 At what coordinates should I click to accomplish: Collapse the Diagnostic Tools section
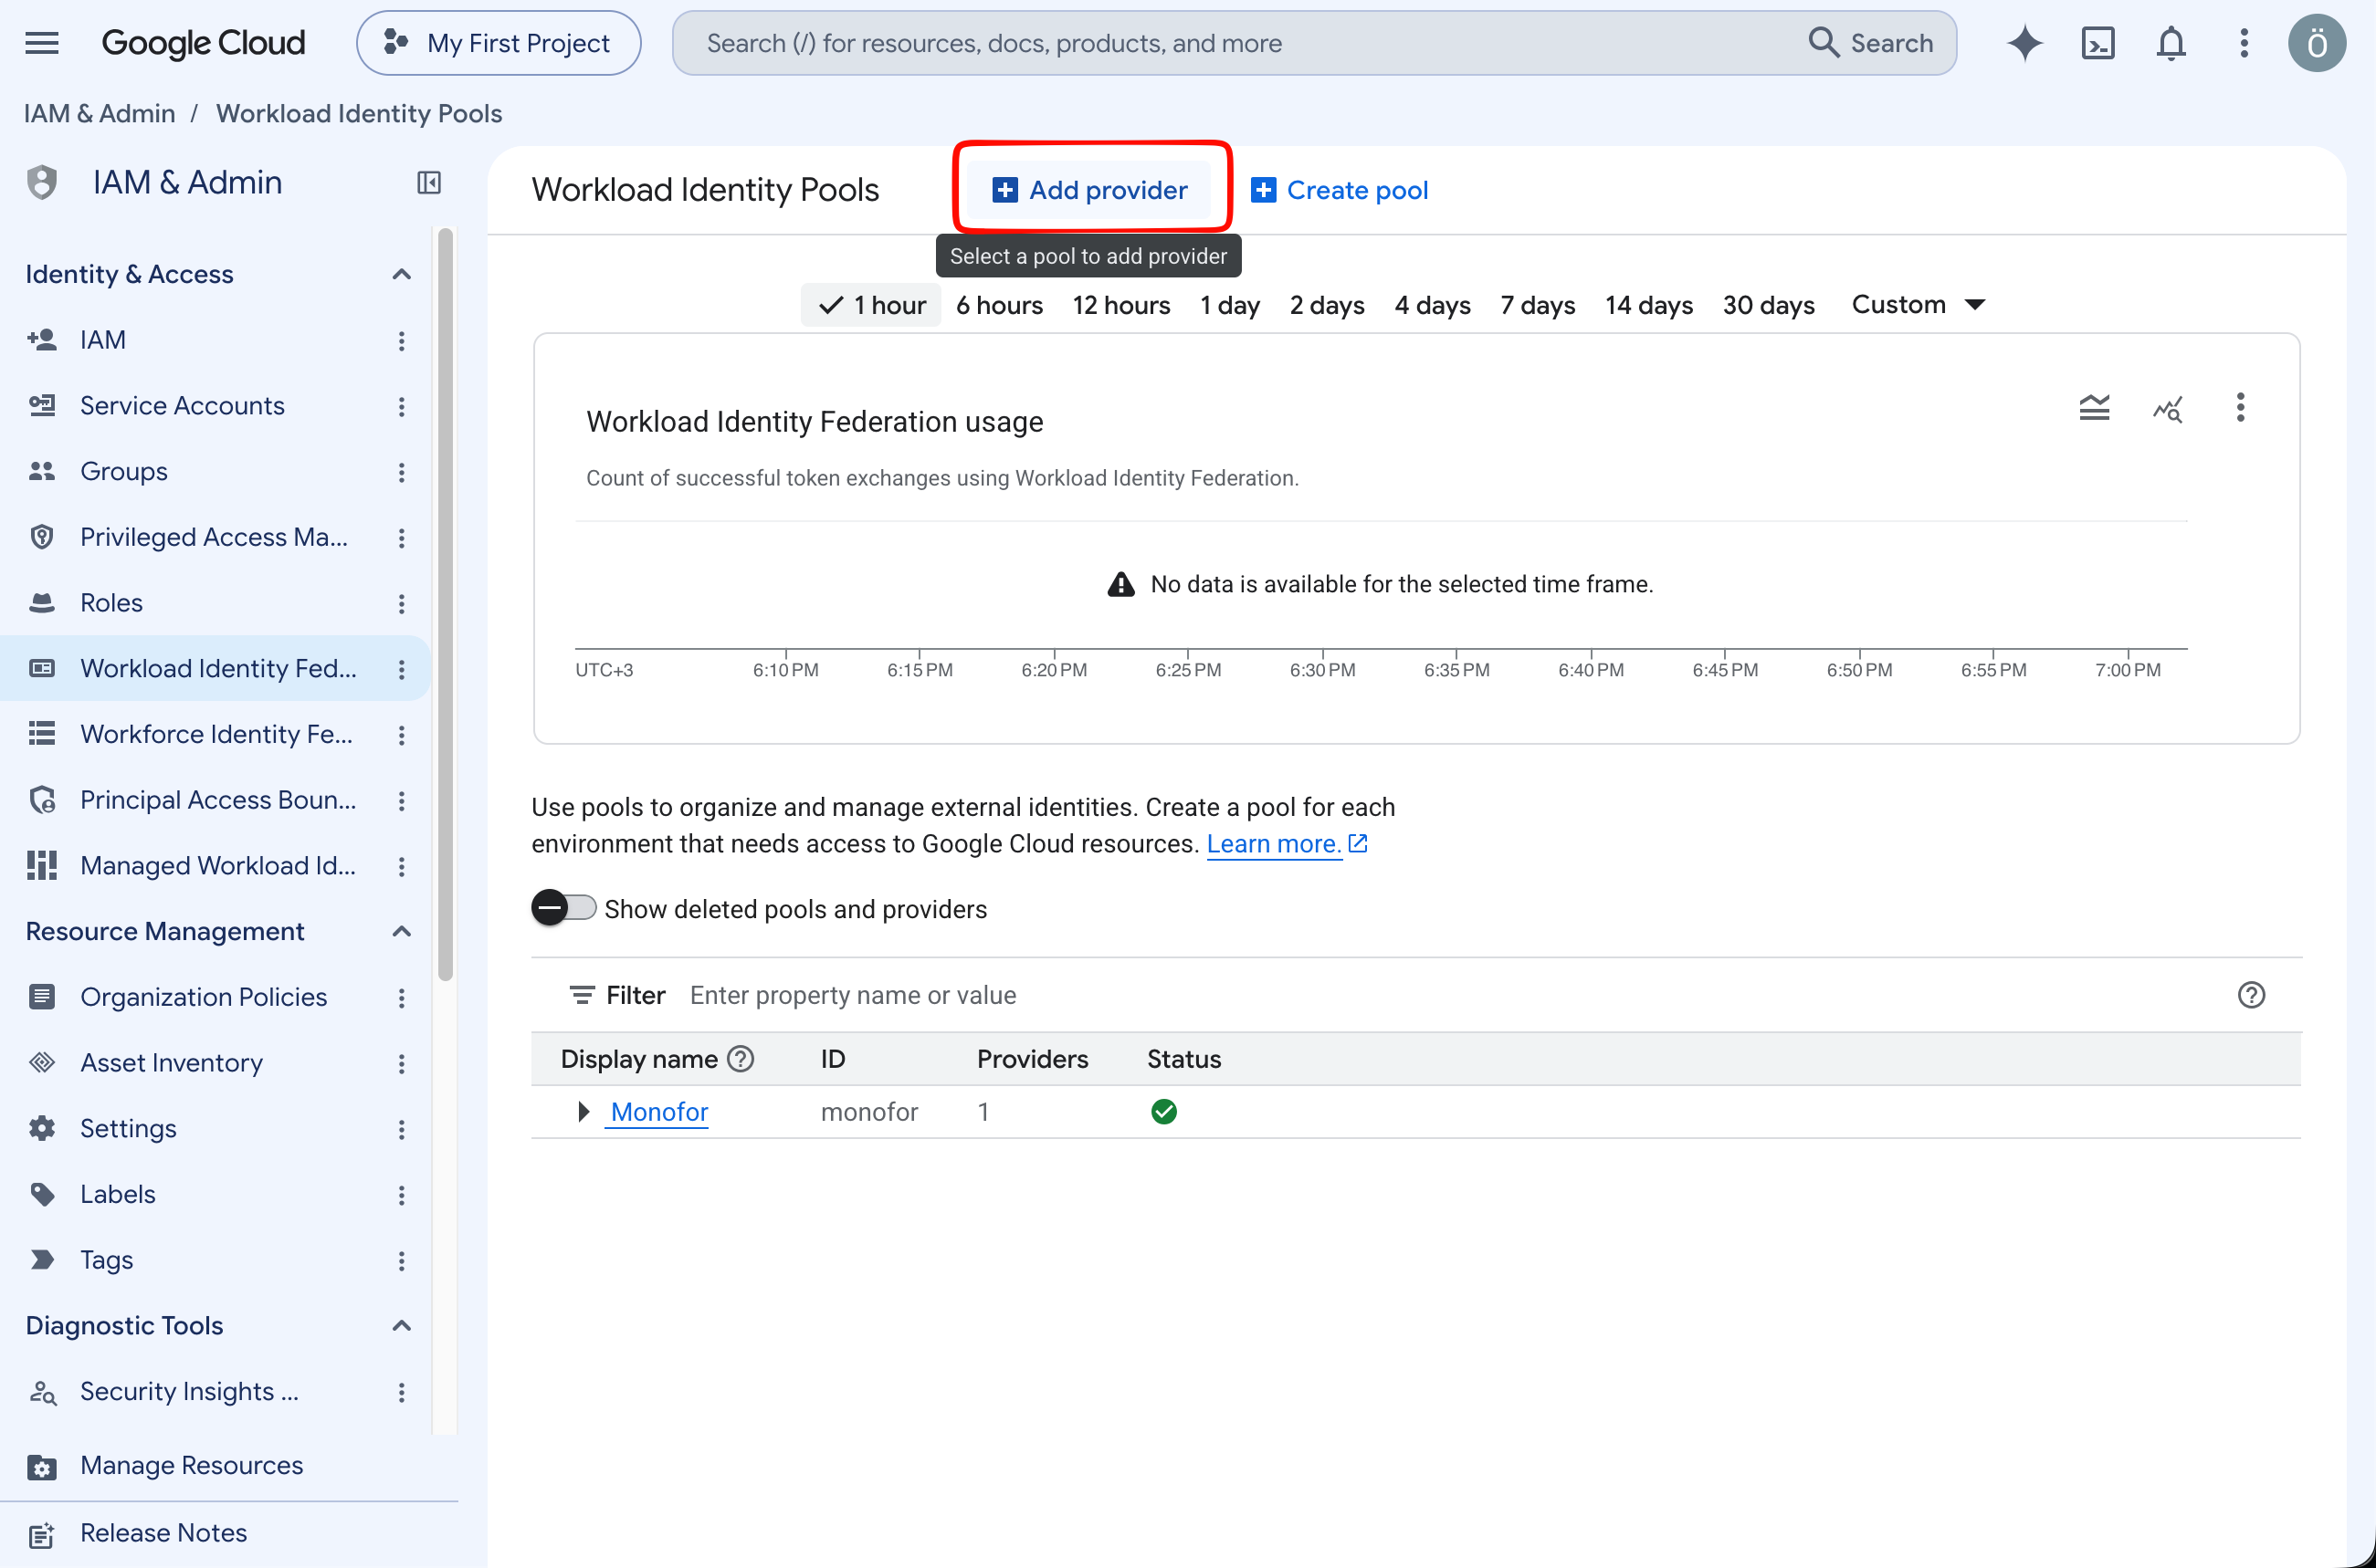401,1326
